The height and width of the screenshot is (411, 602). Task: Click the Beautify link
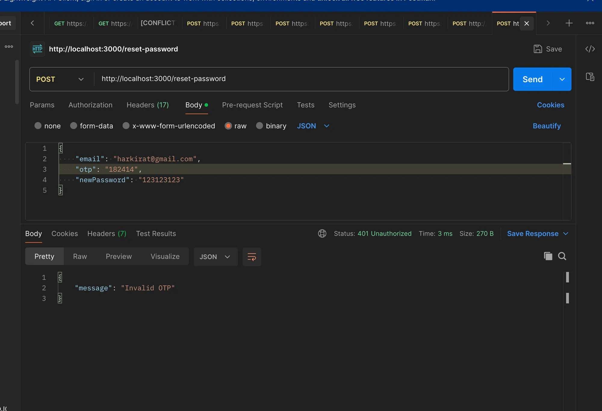[547, 126]
